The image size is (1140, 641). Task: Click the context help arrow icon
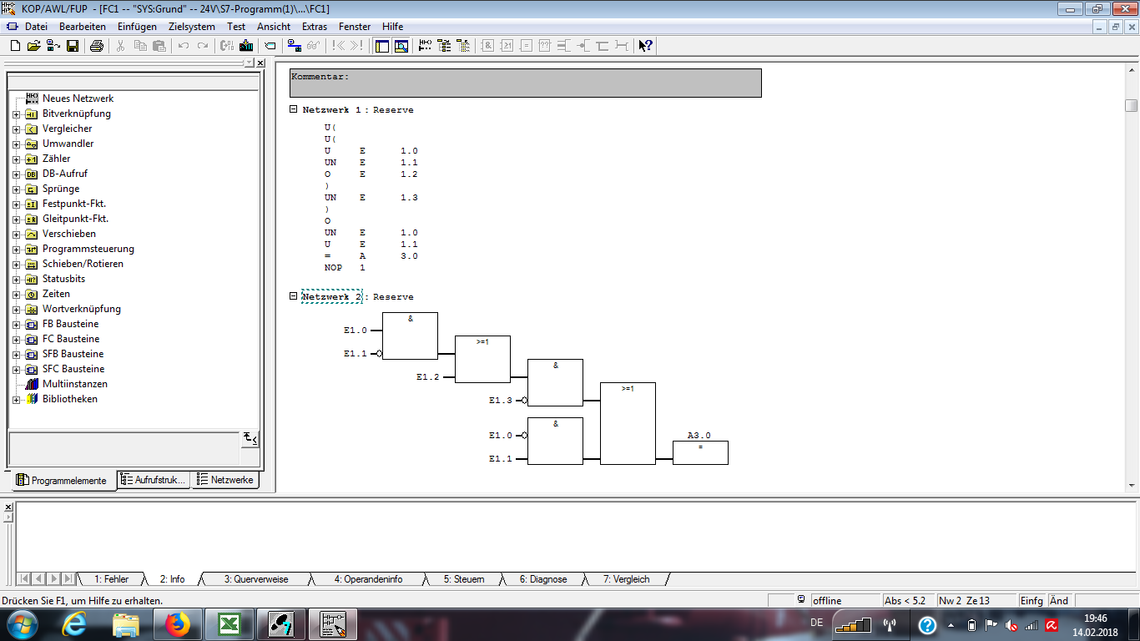(x=645, y=46)
